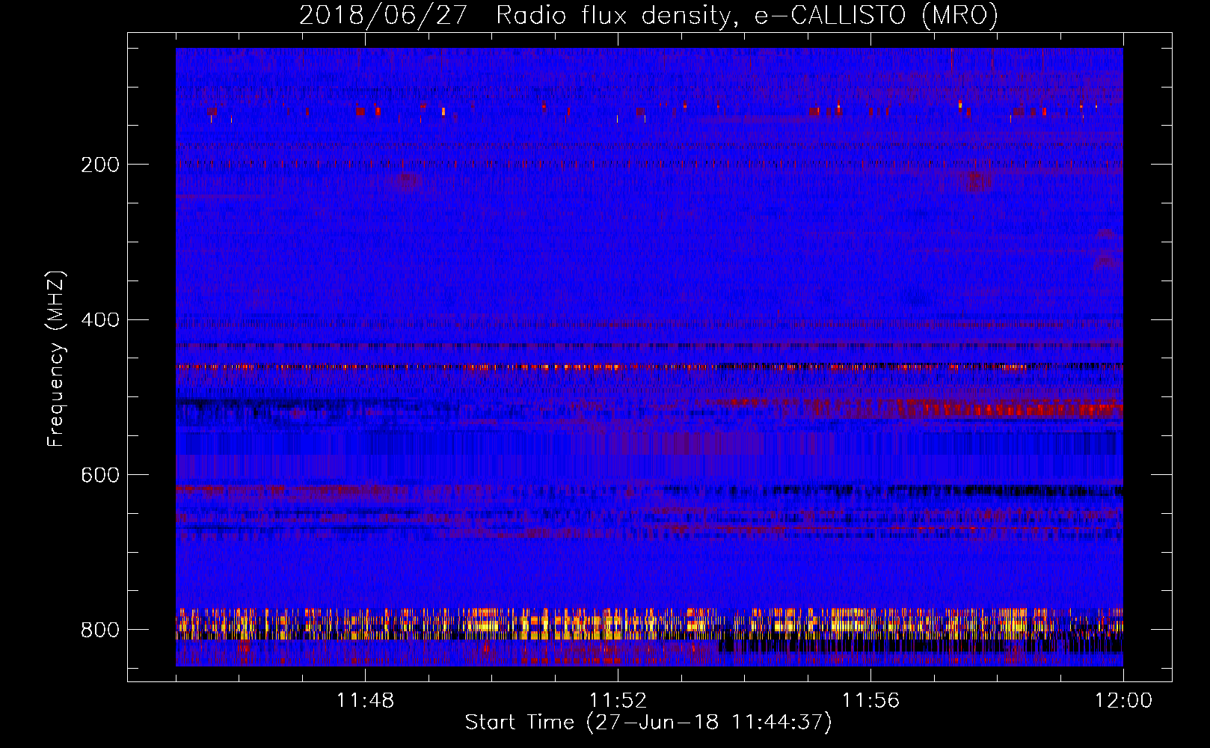Image resolution: width=1210 pixels, height=748 pixels.
Task: Click the 11:52 time tick label
Action: [618, 701]
